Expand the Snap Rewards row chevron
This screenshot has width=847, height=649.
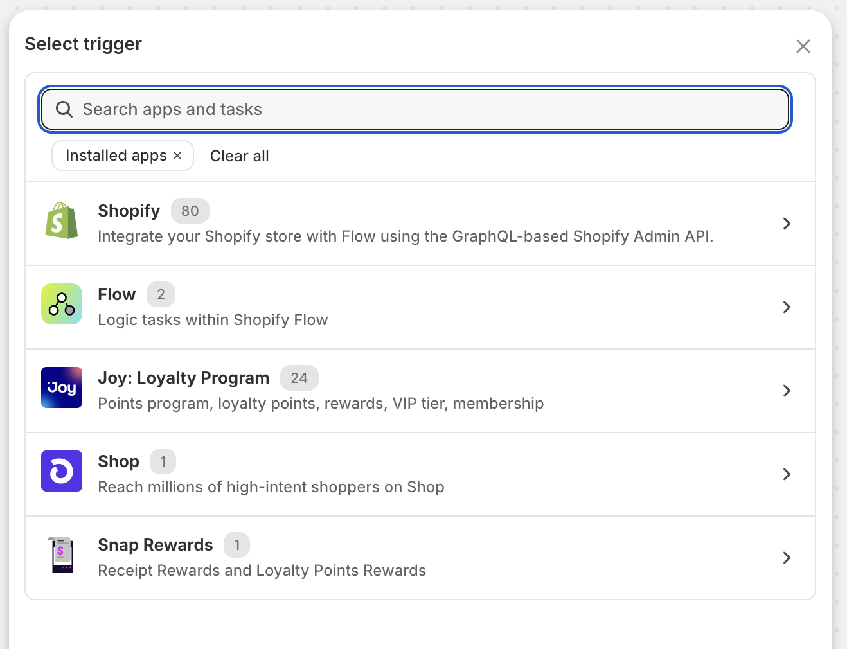[x=787, y=558]
